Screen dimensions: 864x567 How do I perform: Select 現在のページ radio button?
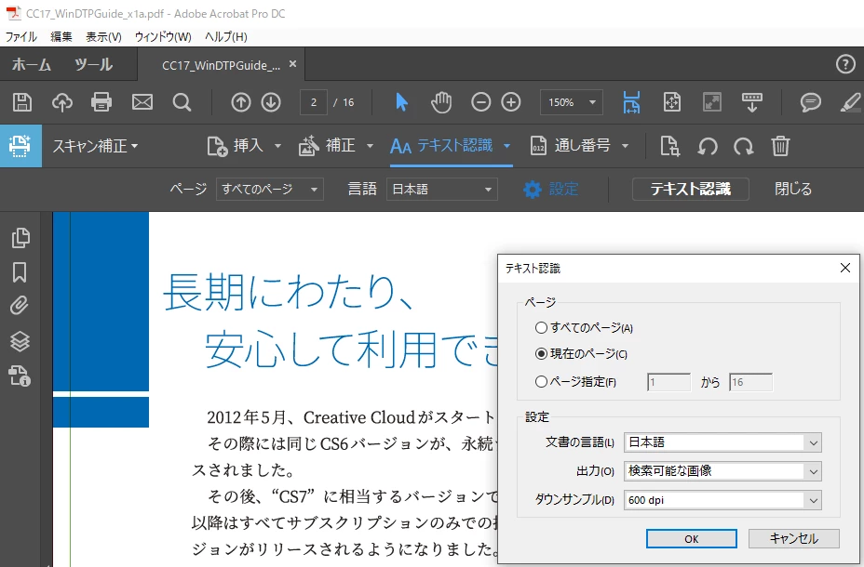[x=541, y=353]
